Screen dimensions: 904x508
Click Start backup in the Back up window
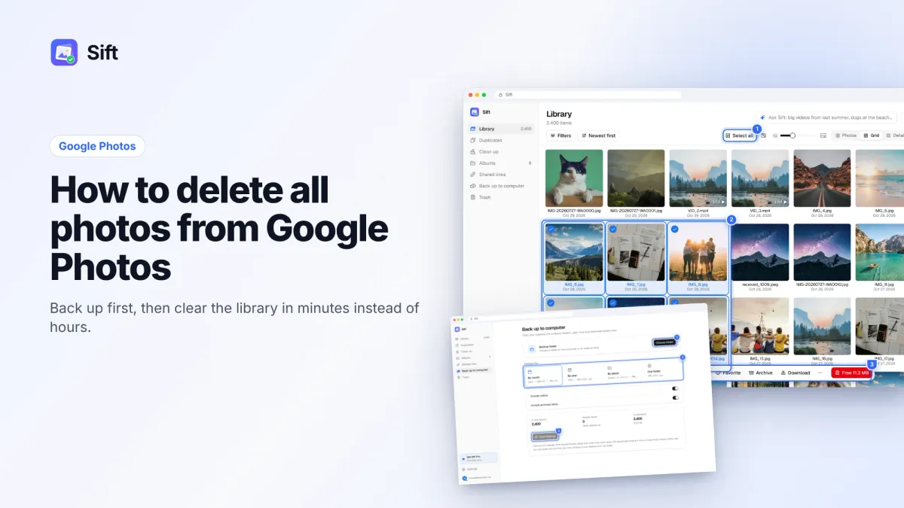click(545, 437)
